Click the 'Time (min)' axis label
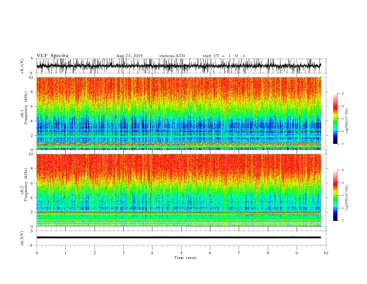 185,258
